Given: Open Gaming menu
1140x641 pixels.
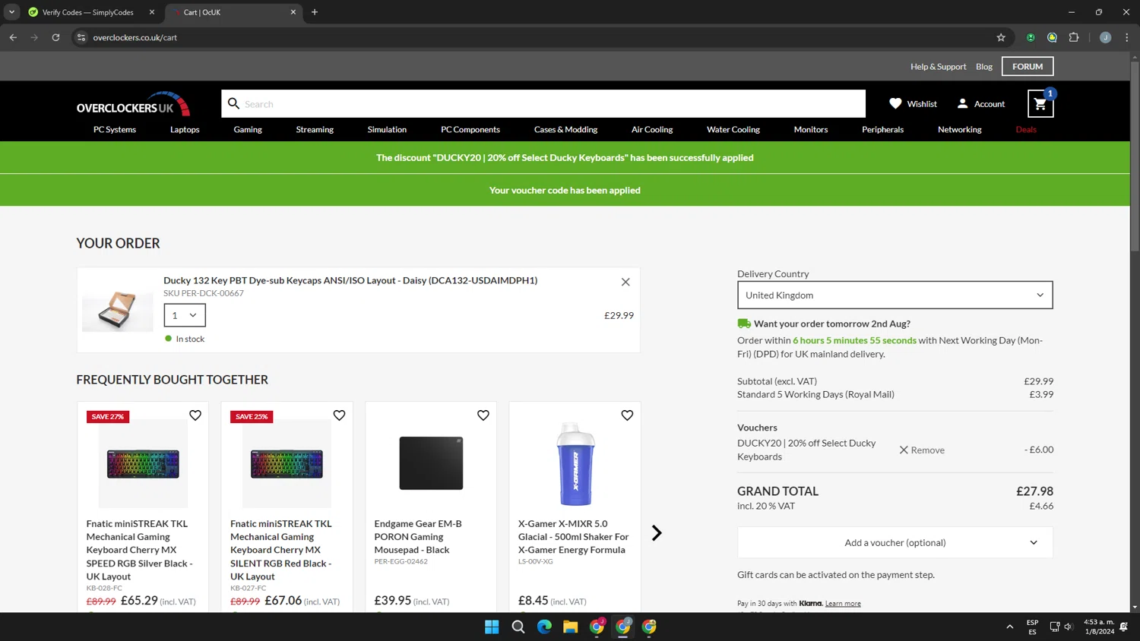Looking at the screenshot, I should 248,130.
